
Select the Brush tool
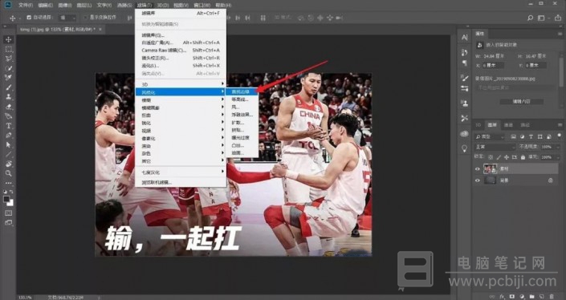tap(9, 87)
